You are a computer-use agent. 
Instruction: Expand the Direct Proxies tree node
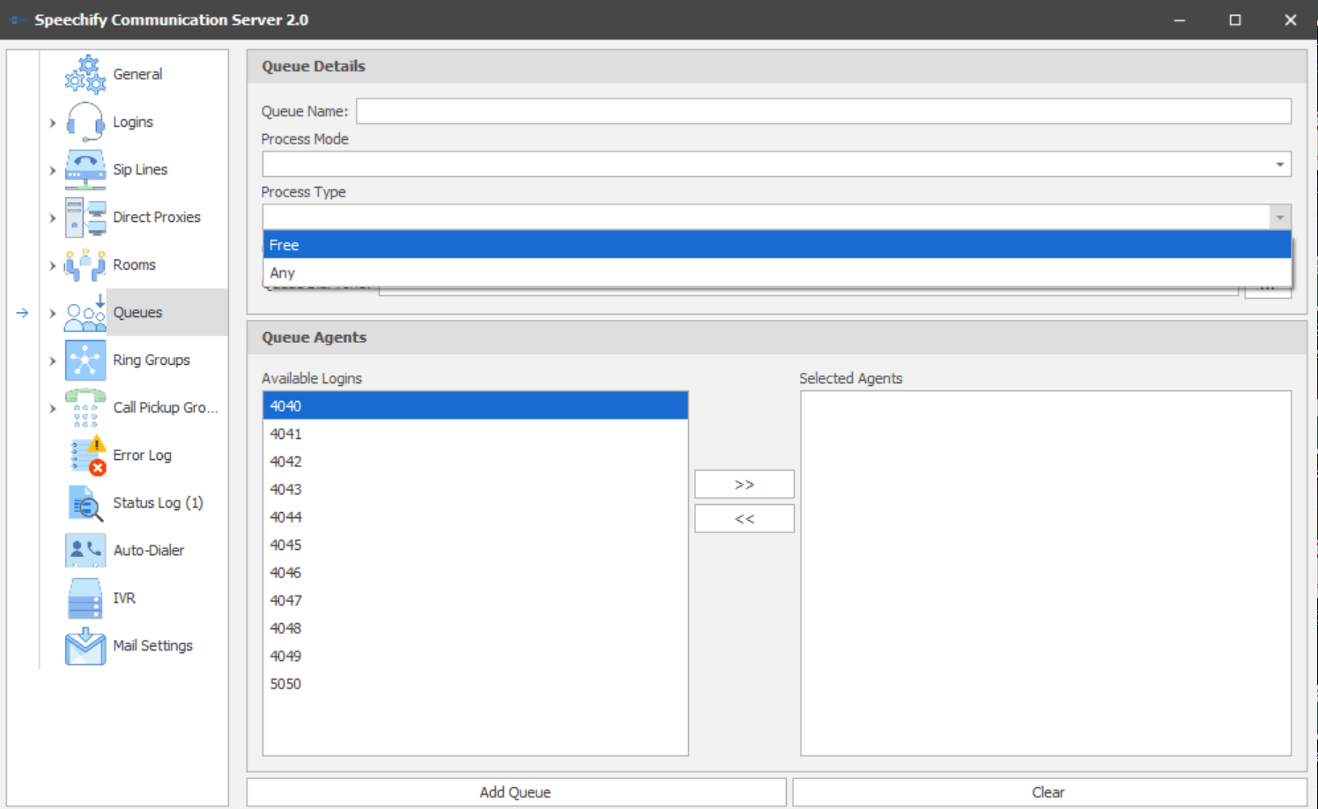pyautogui.click(x=53, y=218)
